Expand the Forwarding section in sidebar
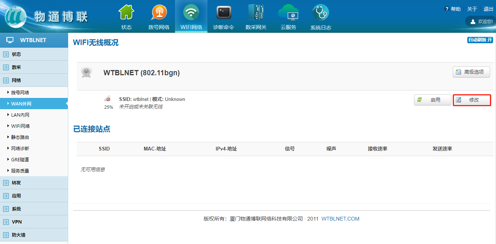Image resolution: width=496 pixels, height=244 pixels. pyautogui.click(x=16, y=183)
